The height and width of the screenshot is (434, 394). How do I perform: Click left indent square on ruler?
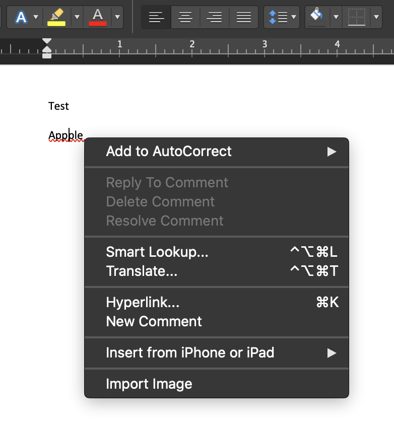pyautogui.click(x=47, y=55)
